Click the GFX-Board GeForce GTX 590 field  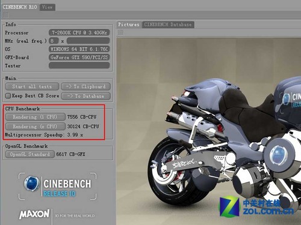pos(79,58)
